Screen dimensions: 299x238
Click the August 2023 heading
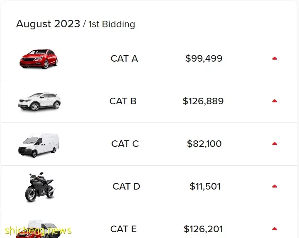click(48, 24)
